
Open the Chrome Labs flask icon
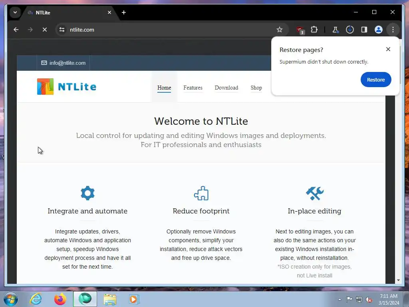pos(336,30)
